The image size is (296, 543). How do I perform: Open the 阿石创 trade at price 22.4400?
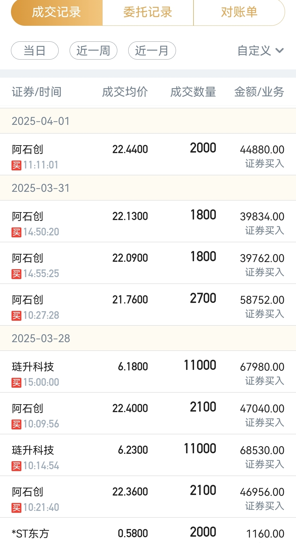(148, 154)
